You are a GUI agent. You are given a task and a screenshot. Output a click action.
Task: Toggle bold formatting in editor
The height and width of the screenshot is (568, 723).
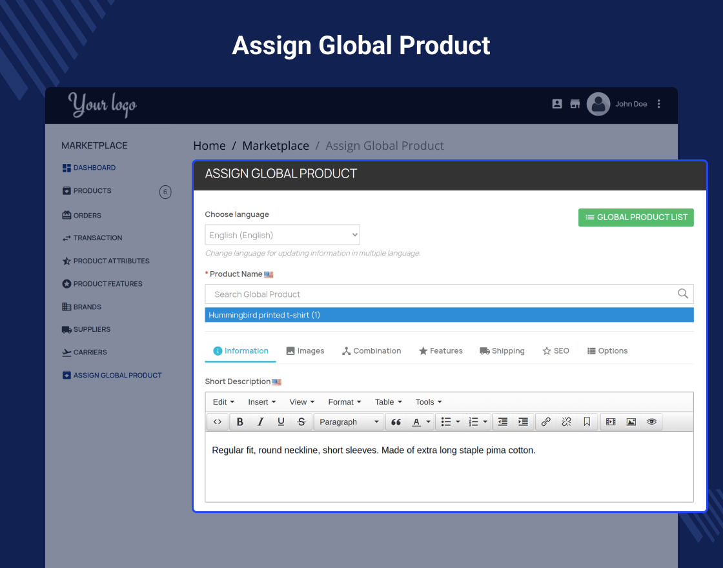[239, 422]
